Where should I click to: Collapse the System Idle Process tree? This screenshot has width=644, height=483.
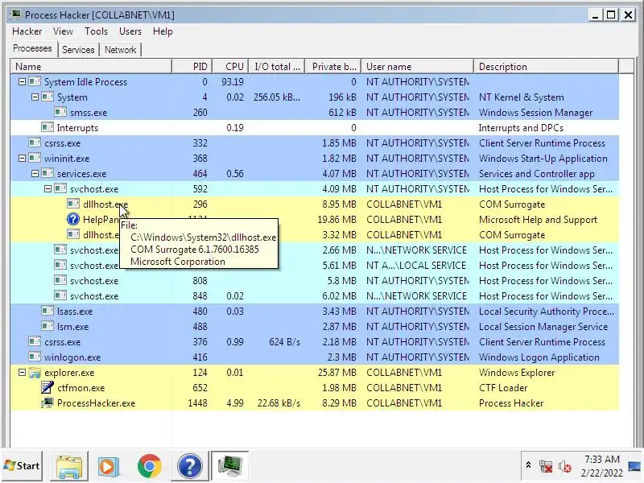[22, 82]
